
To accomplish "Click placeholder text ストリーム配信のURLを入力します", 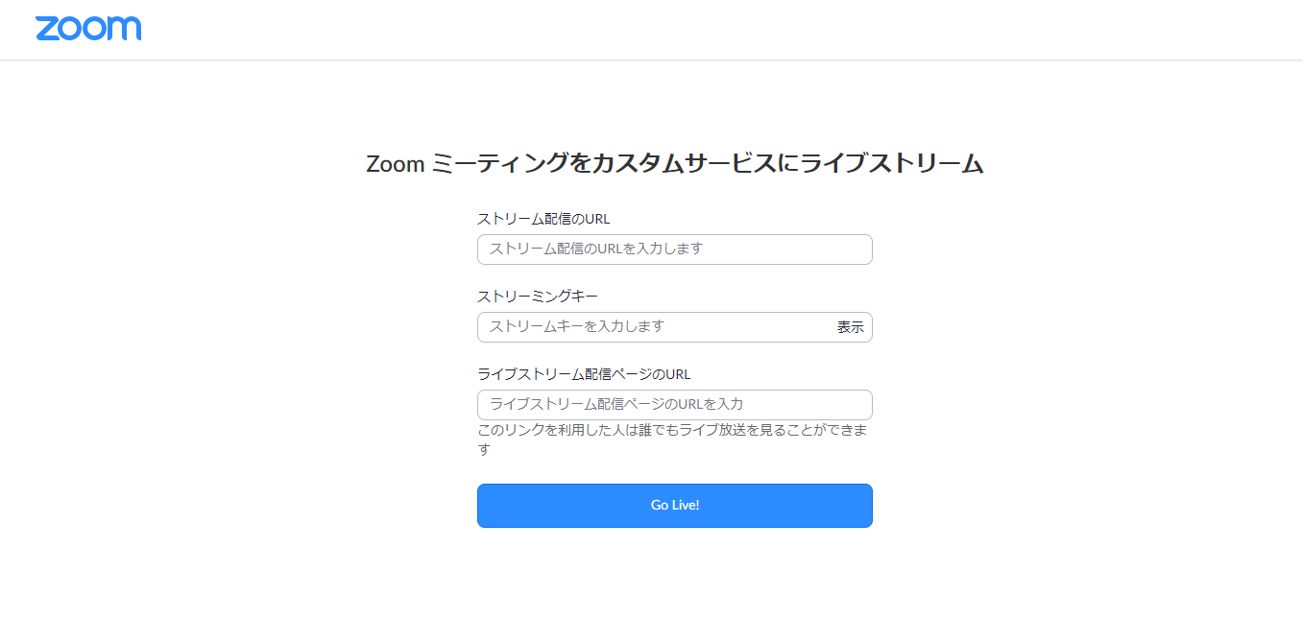I will (596, 250).
